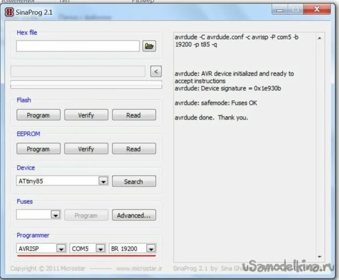Open the COM5 port dropdown

[100, 248]
